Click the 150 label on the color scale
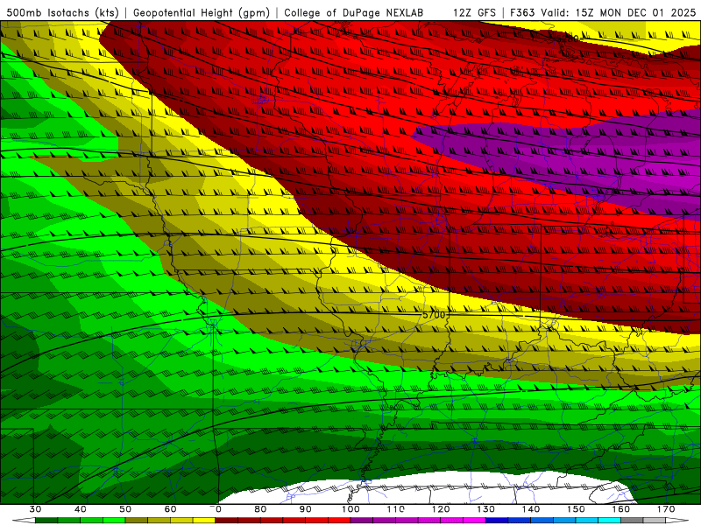This screenshot has width=701, height=525. [x=576, y=509]
